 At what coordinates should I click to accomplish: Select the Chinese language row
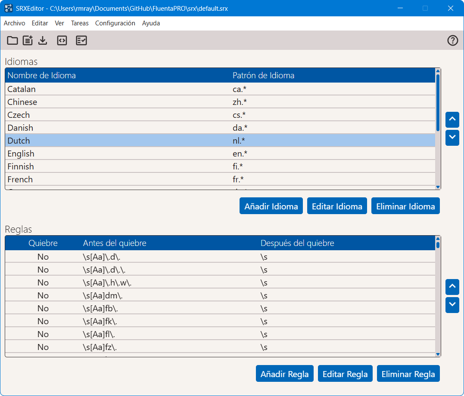pyautogui.click(x=220, y=102)
